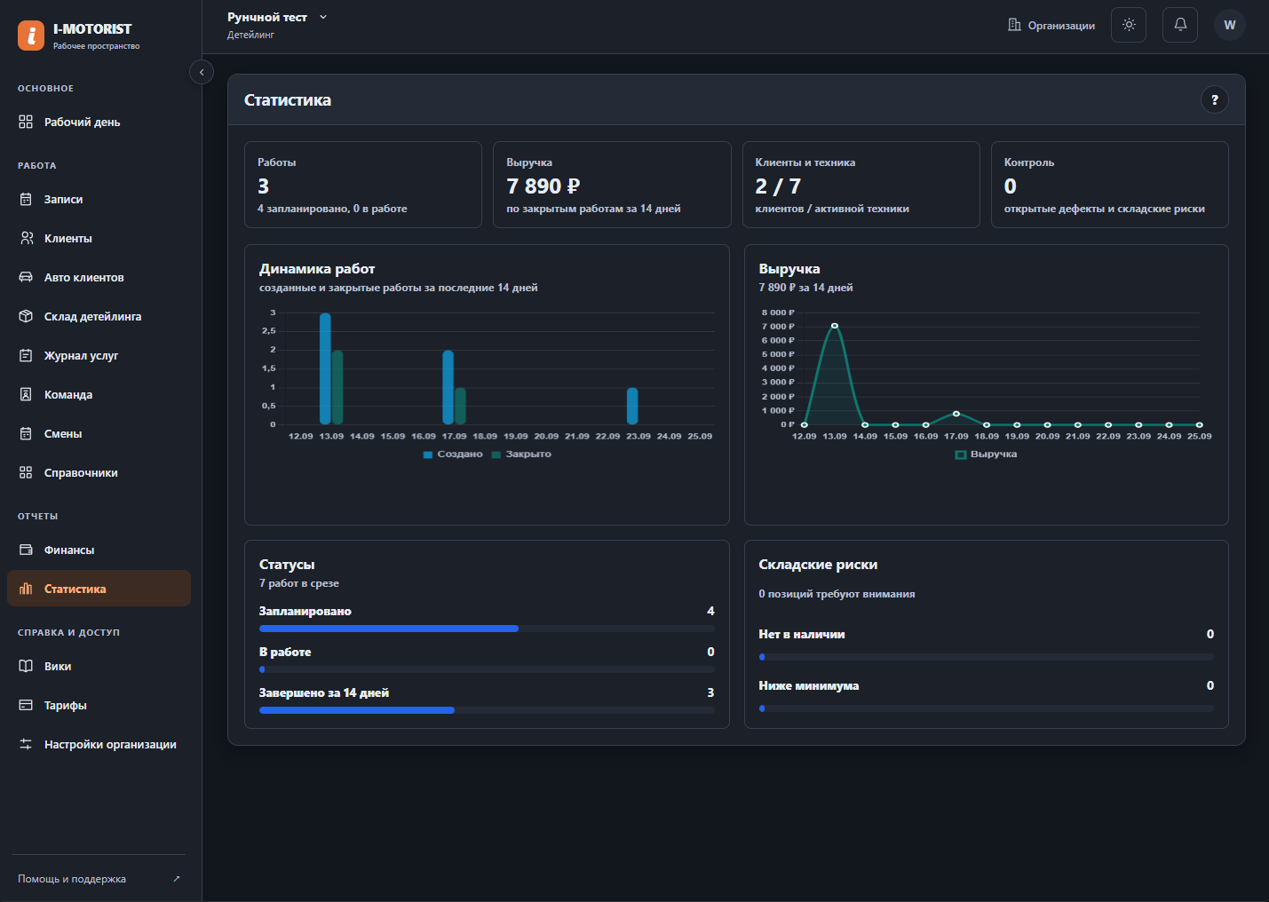Click the Справочники grid icon
The width and height of the screenshot is (1269, 902).
26,472
